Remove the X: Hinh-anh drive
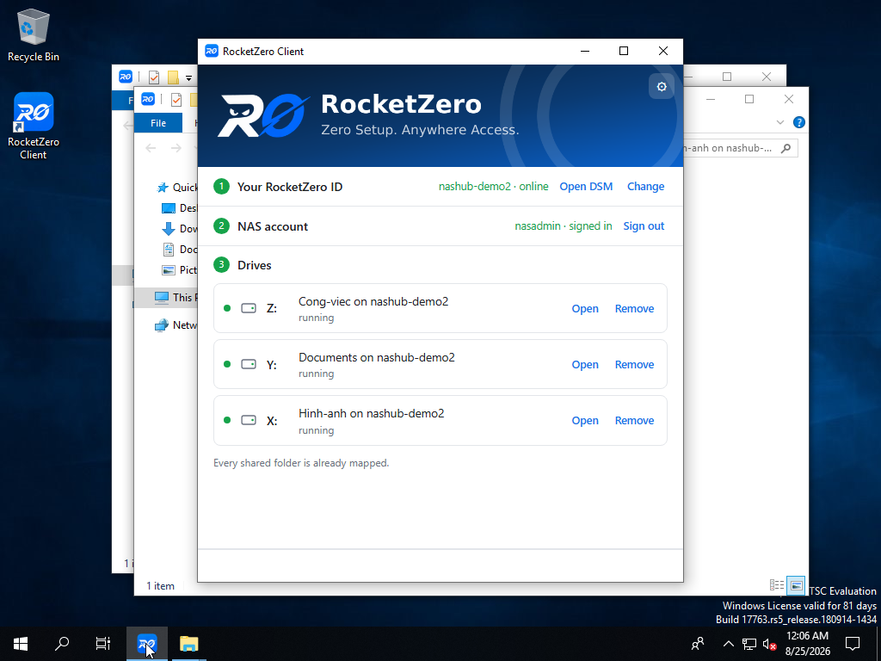Viewport: 881px width, 661px height. point(634,420)
